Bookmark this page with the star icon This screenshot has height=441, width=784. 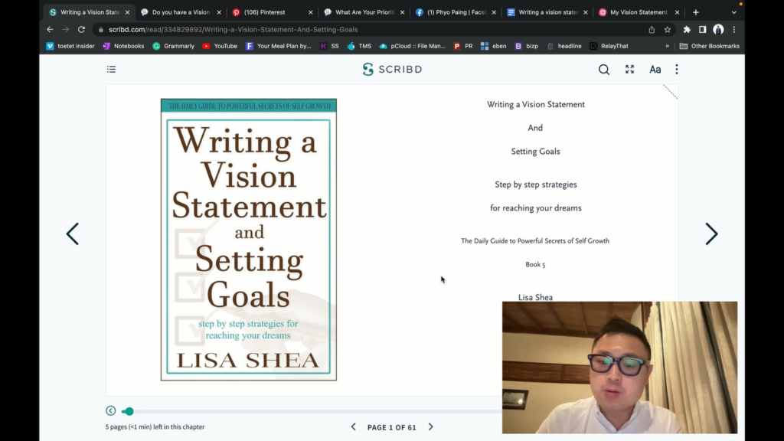pos(667,30)
